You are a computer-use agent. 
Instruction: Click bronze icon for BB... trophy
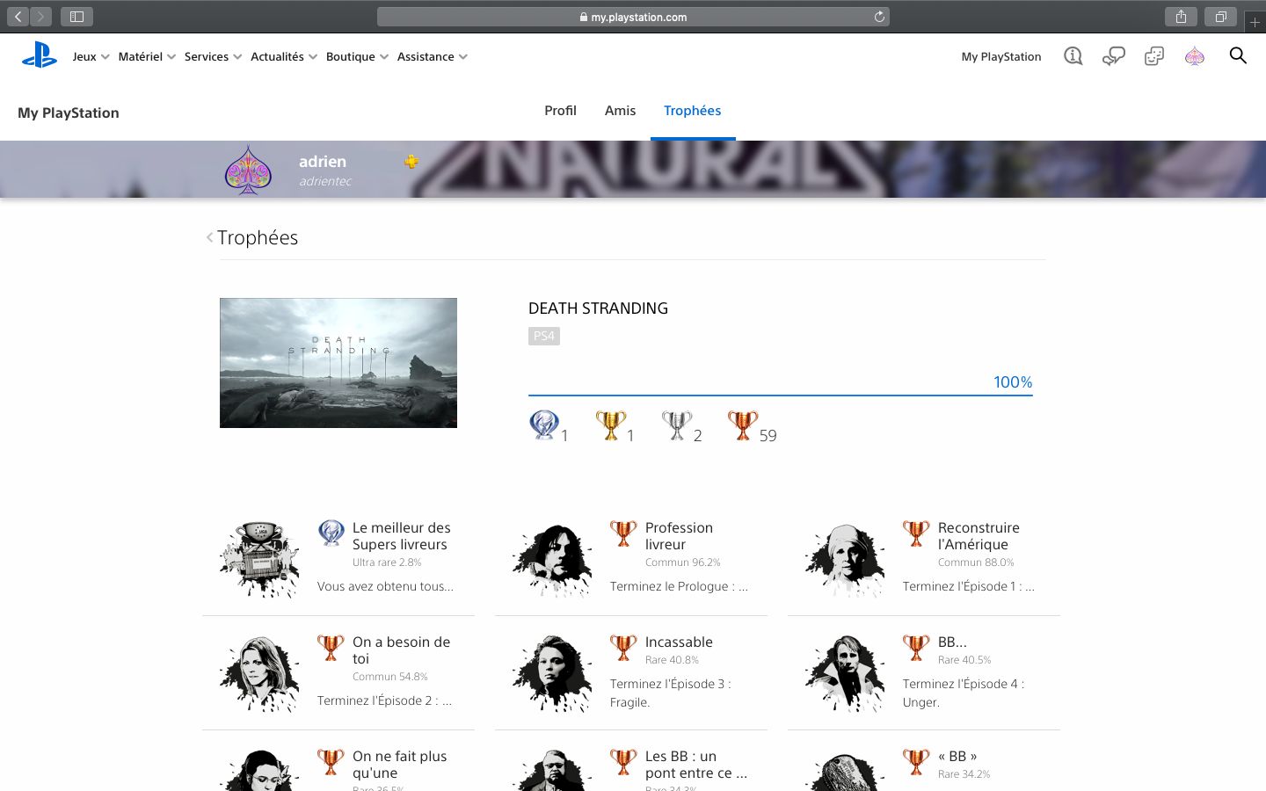pyautogui.click(x=916, y=647)
